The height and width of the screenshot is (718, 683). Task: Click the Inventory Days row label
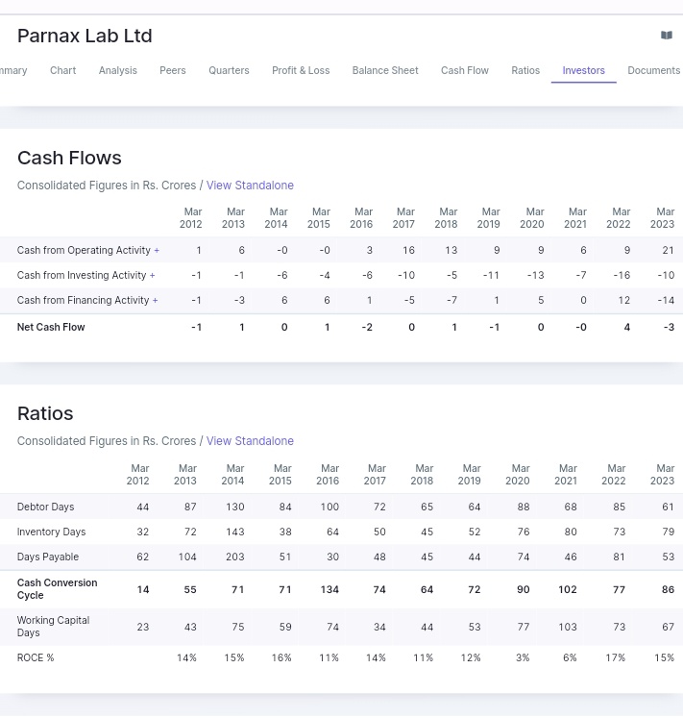click(51, 532)
